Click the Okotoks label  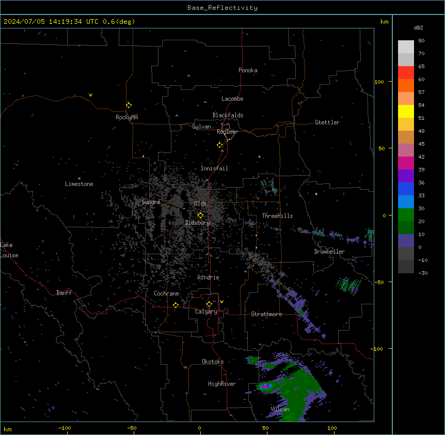213,362
